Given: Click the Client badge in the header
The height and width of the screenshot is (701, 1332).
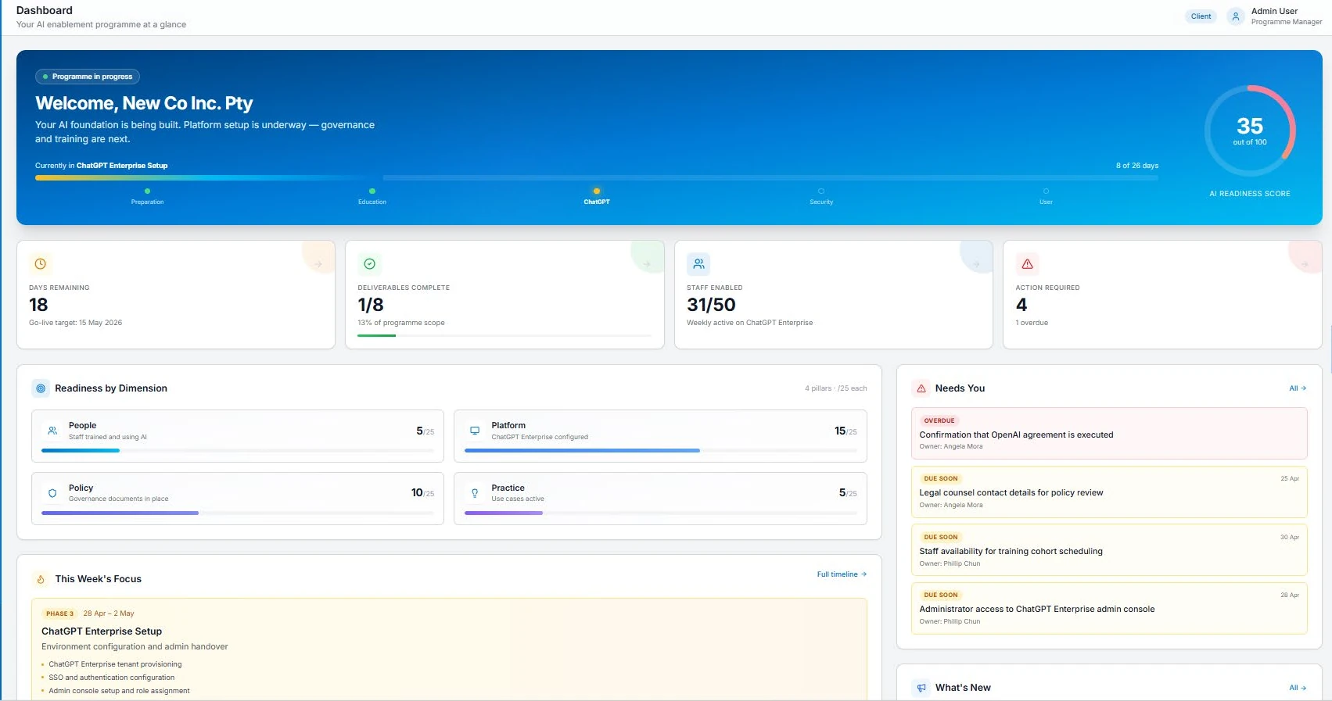Looking at the screenshot, I should click(x=1201, y=16).
